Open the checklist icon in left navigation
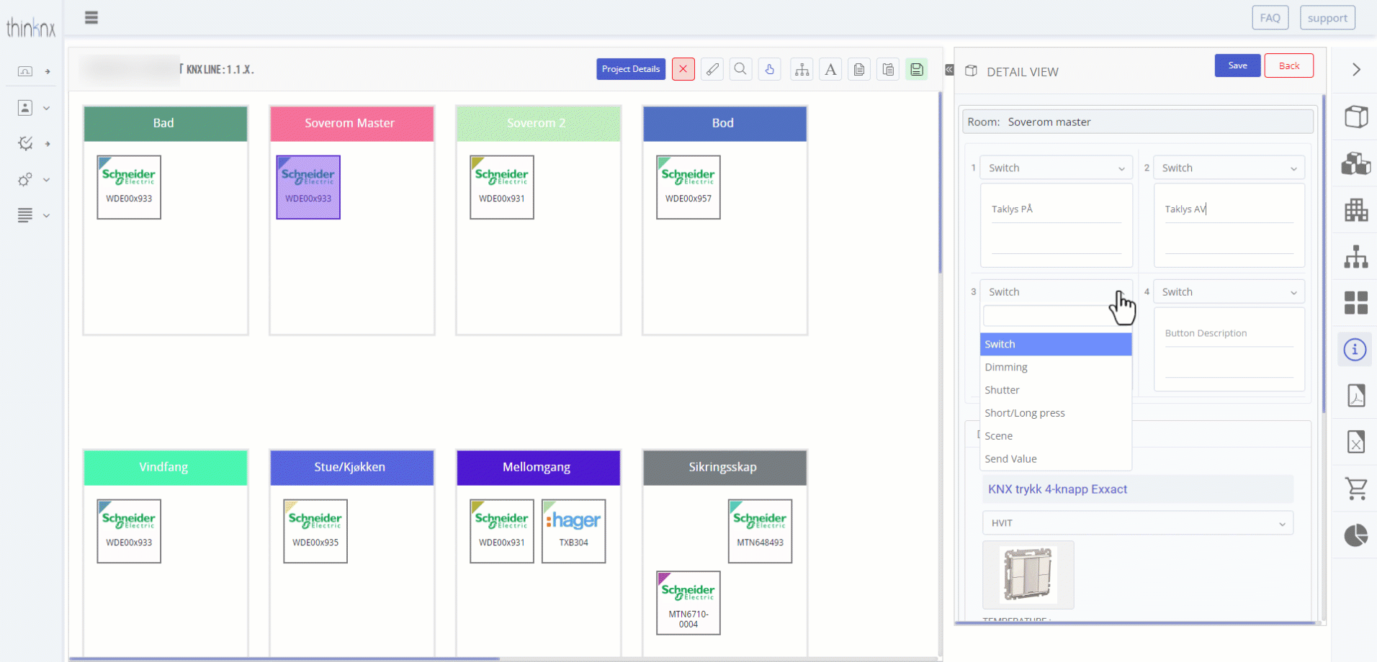Viewport: 1377px width, 662px height. 25,143
